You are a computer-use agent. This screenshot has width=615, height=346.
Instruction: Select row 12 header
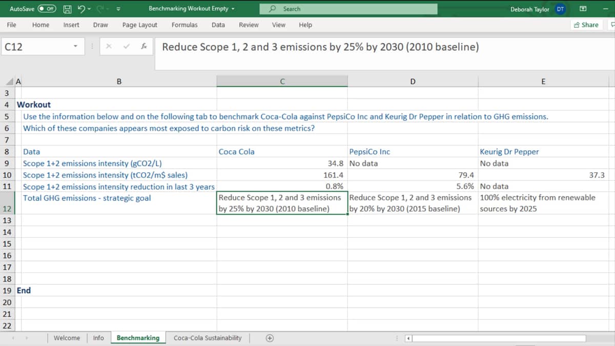tap(7, 203)
